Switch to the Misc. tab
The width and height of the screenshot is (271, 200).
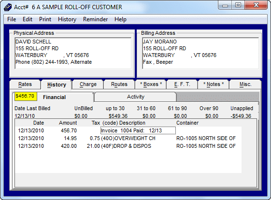coord(245,85)
